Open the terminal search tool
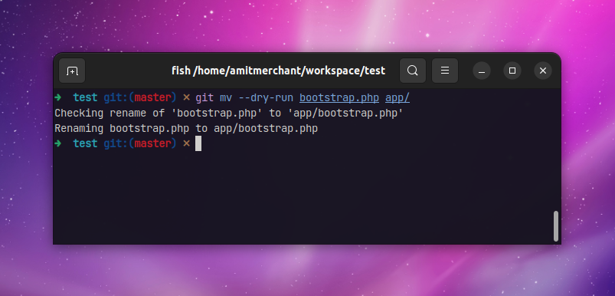615x296 pixels. [413, 71]
